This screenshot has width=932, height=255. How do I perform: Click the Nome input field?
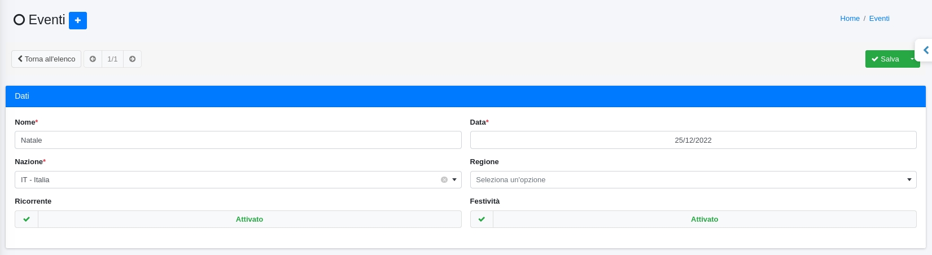(x=238, y=140)
